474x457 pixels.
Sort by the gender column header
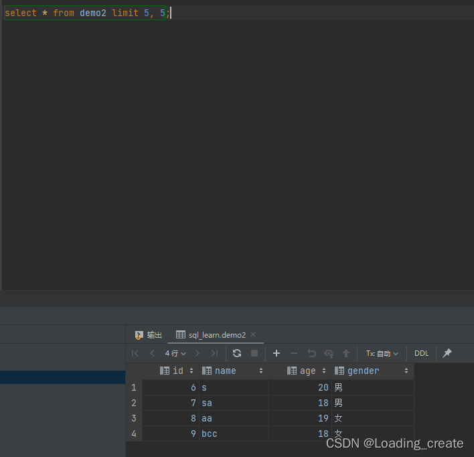[x=373, y=371]
